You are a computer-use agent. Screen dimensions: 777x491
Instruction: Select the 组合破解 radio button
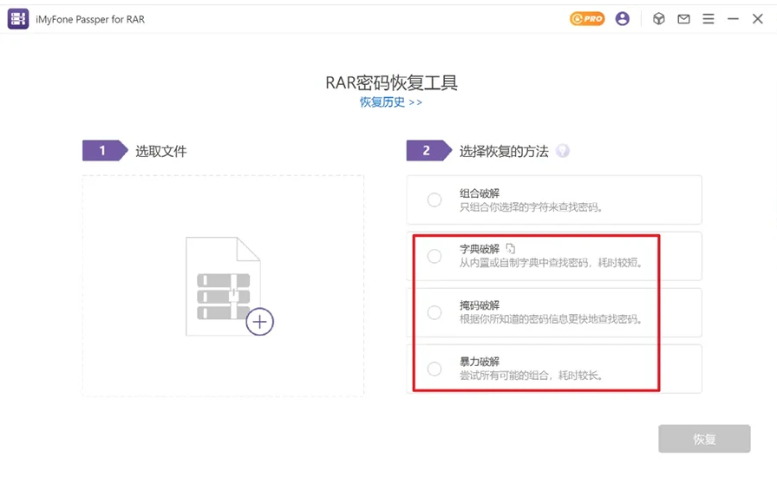[434, 200]
